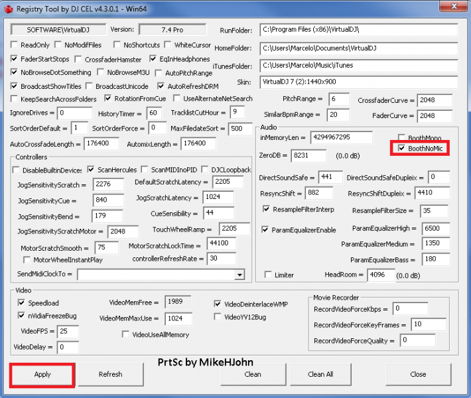471x398 pixels.
Task: Check the NoBrowseM3U checkbox
Action: 100,72
